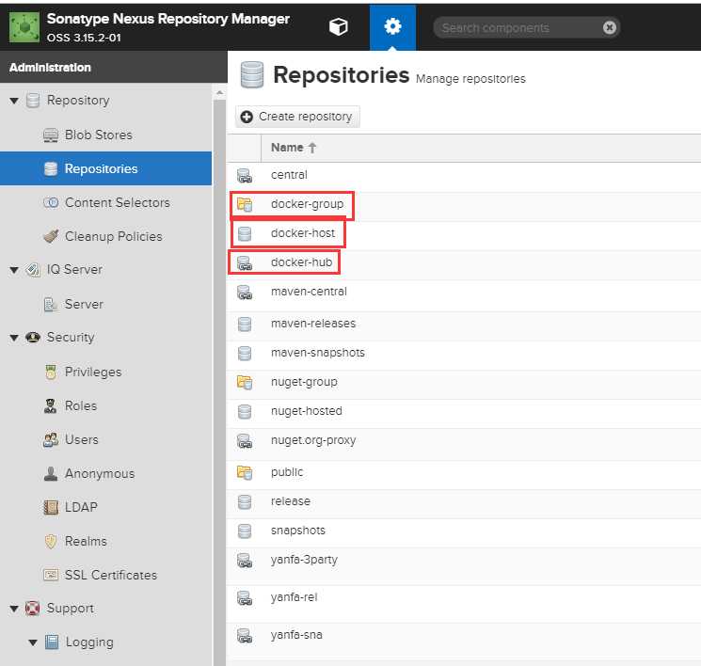Click the Anonymous silhouette icon
The height and width of the screenshot is (666, 701).
tap(51, 473)
